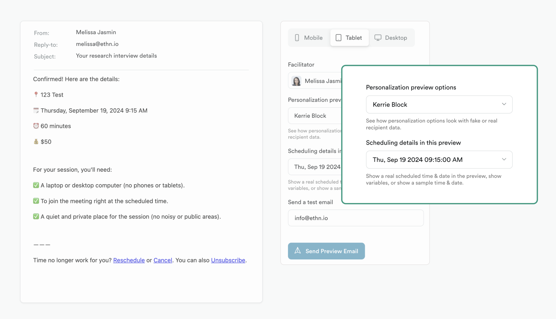
Task: Click the desktop monitor icon
Action: [x=378, y=38]
